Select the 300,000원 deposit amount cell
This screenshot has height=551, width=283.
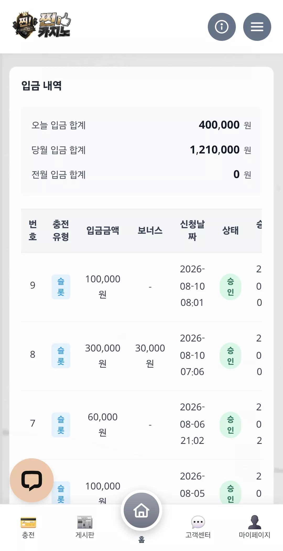(103, 356)
